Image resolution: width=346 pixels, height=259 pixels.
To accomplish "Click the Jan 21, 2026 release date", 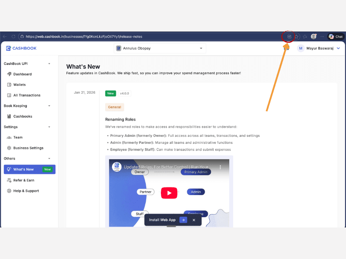I will coord(84,92).
